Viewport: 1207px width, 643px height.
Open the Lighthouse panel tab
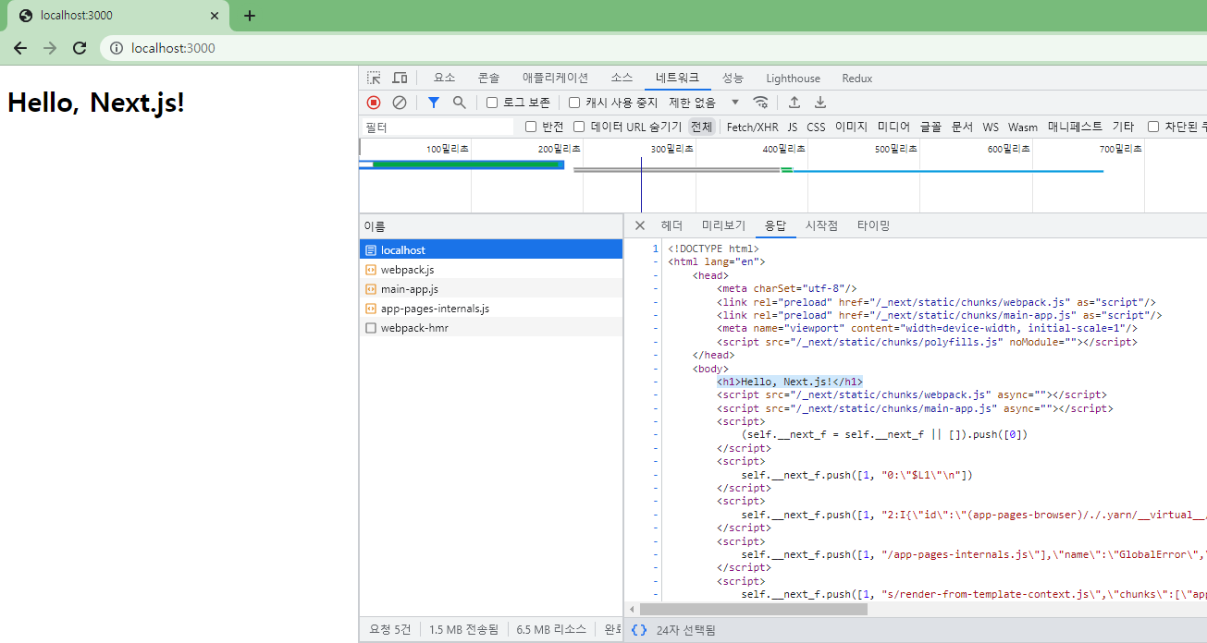793,79
